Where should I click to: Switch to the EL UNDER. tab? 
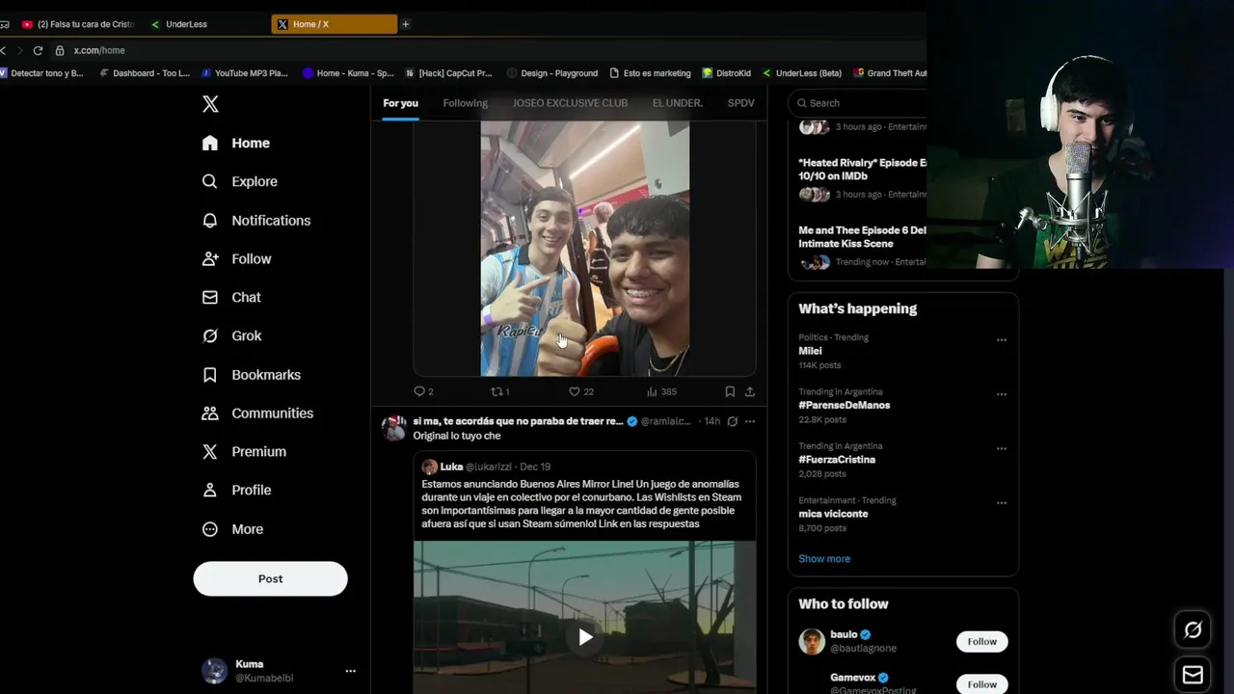point(677,103)
